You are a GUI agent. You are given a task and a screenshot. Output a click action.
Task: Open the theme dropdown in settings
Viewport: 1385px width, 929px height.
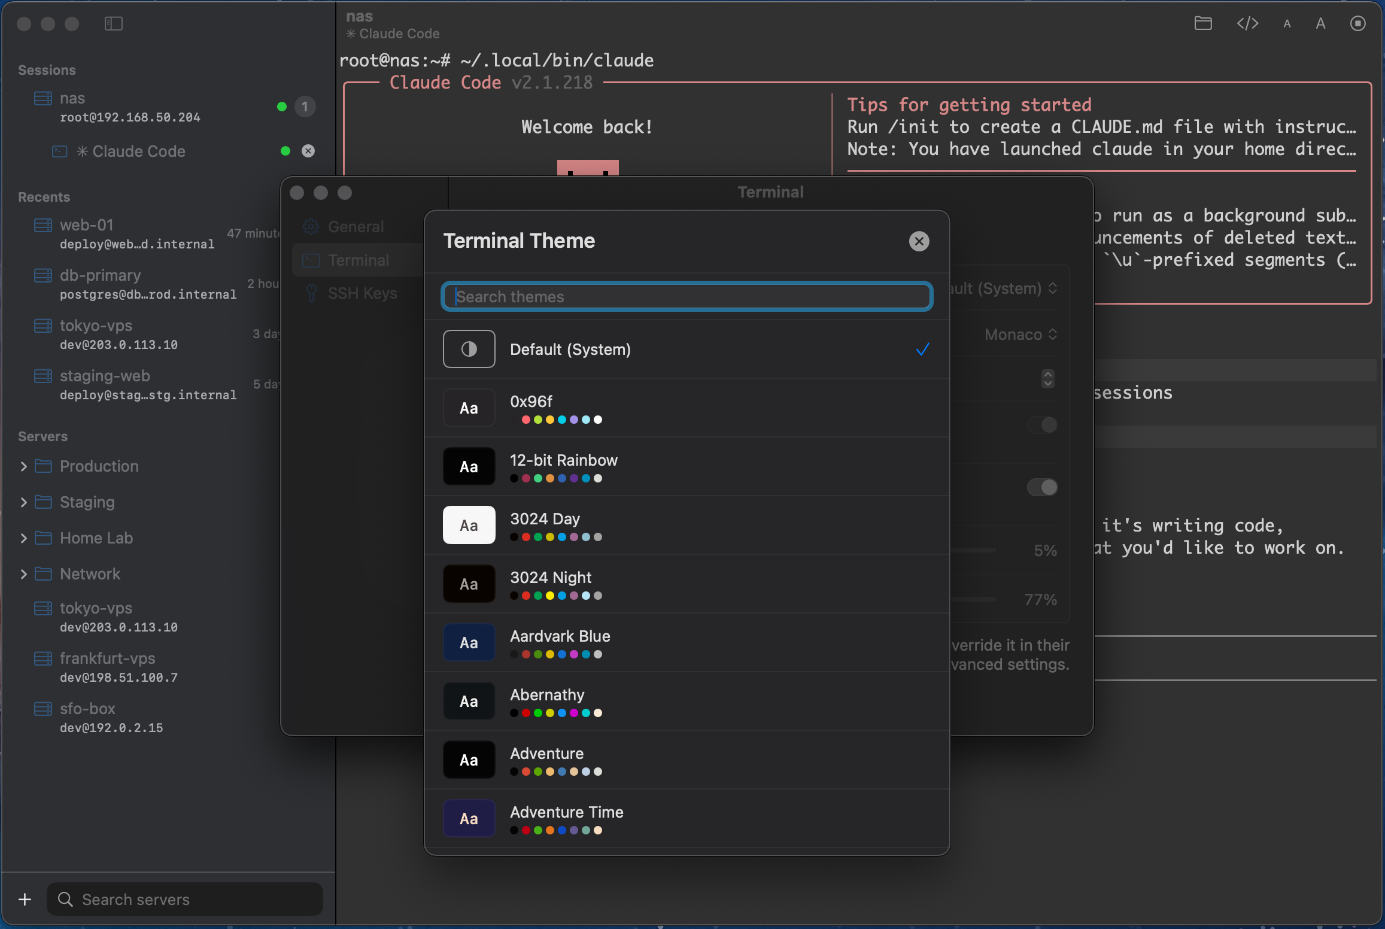(x=1004, y=289)
